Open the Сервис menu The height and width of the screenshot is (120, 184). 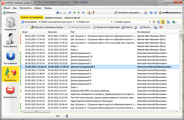pos(38,8)
